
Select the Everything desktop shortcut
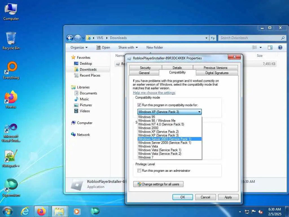tap(11, 70)
